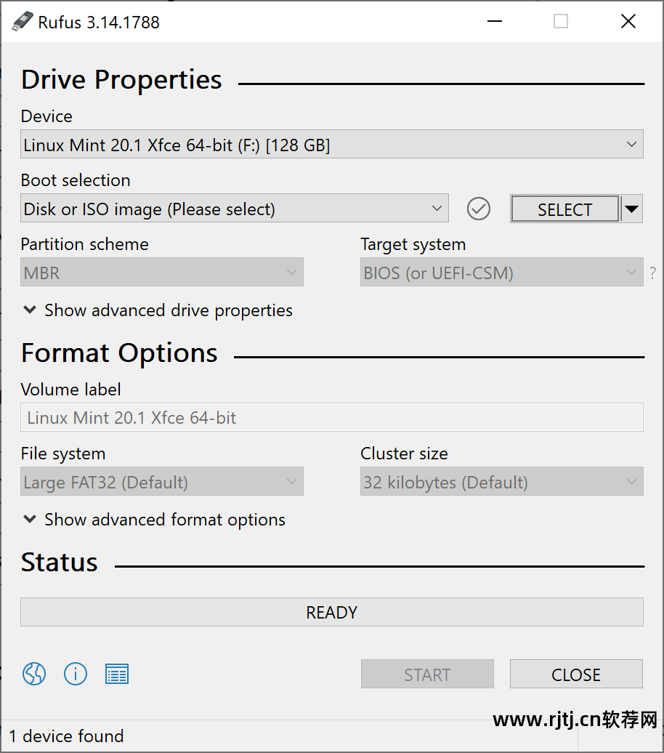
Task: Open the Cluster size dropdown
Action: point(501,482)
